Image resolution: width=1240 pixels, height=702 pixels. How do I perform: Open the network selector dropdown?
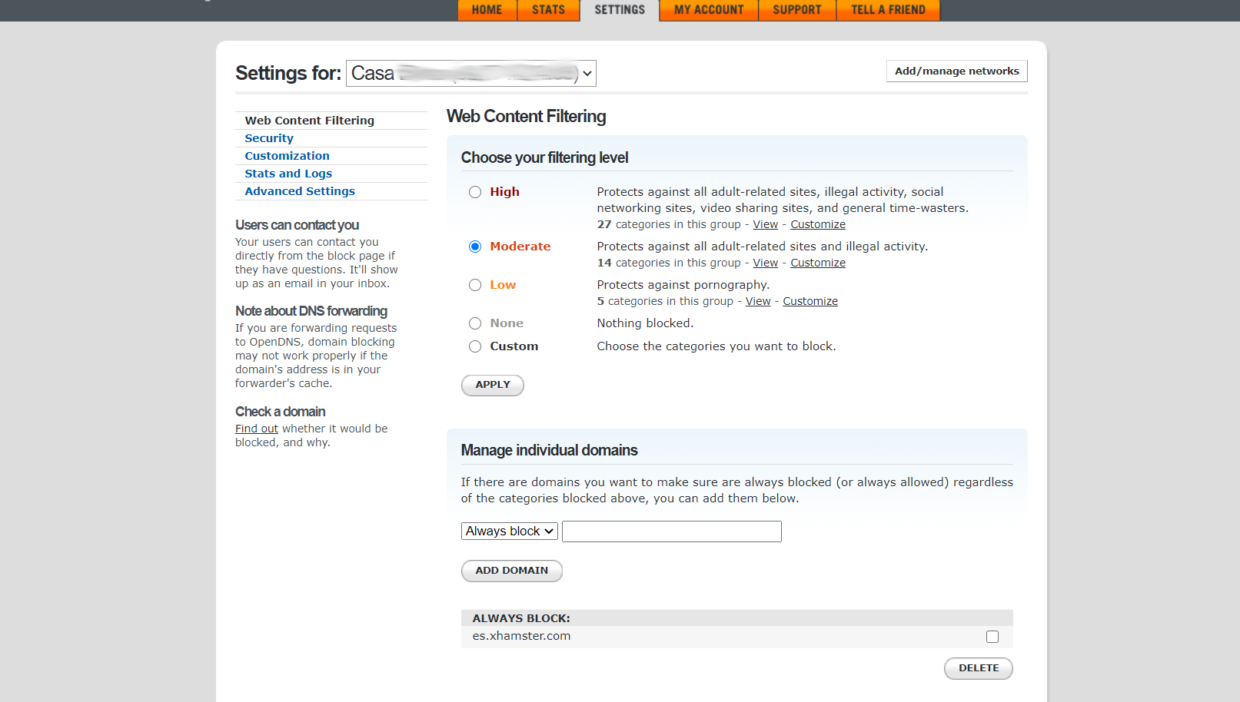(470, 73)
